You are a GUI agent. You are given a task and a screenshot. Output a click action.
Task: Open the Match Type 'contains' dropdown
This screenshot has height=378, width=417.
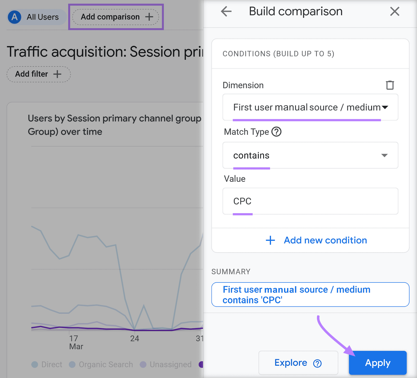[x=310, y=155]
